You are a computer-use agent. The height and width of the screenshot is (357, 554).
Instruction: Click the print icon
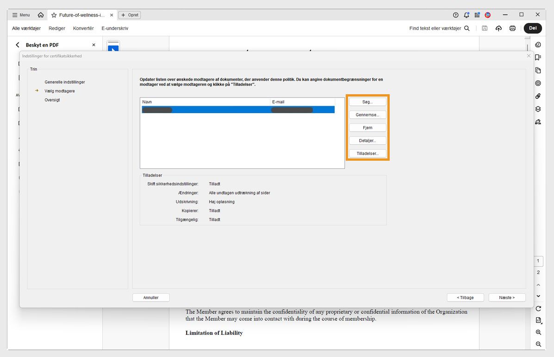pyautogui.click(x=512, y=28)
